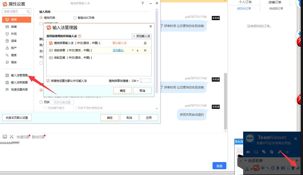Uncheck 将搜狗设置为默认中文输入法
Viewport: 303px width, 175px height.
pos(48,81)
